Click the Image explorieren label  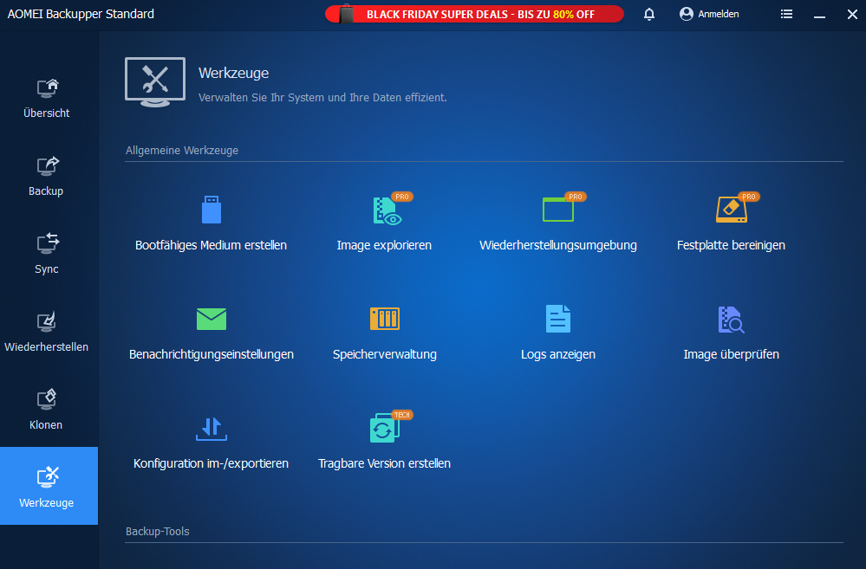[384, 245]
